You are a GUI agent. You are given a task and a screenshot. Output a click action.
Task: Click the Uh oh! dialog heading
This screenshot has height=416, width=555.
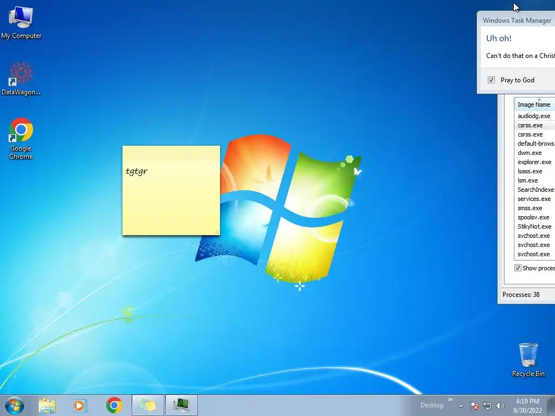[x=499, y=38]
